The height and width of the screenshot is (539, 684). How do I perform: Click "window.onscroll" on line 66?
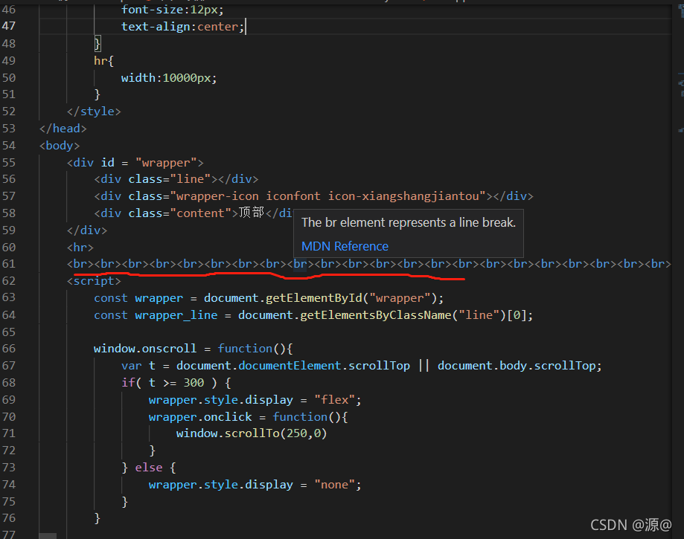click(x=145, y=349)
